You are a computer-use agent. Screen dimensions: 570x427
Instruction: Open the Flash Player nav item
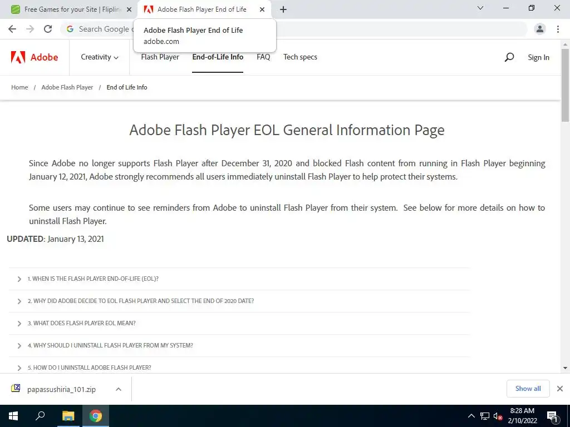160,57
